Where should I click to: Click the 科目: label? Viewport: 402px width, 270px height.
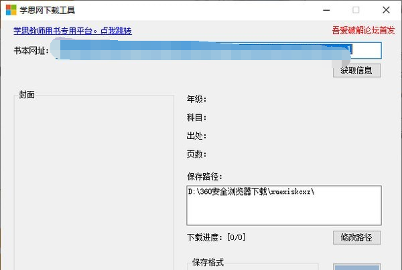click(196, 118)
